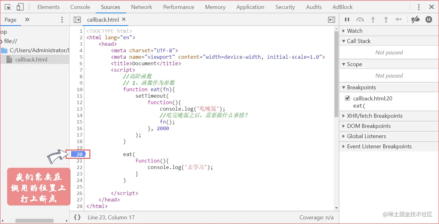Open the navigator pane three-dot menu

[62, 20]
